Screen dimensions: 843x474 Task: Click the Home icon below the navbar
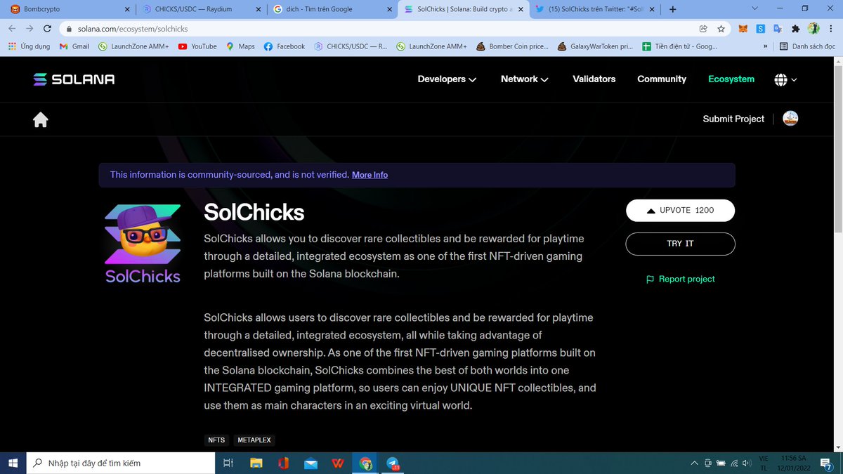click(x=40, y=119)
